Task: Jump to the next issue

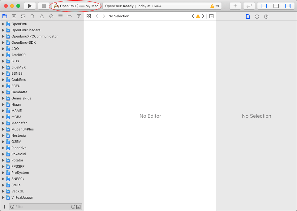Action: (203, 16)
